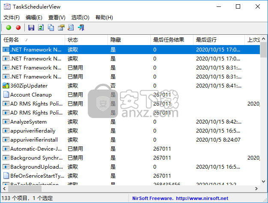268x203 pixels.
Task: Click the refresh toolbar icon
Action: tap(41, 27)
